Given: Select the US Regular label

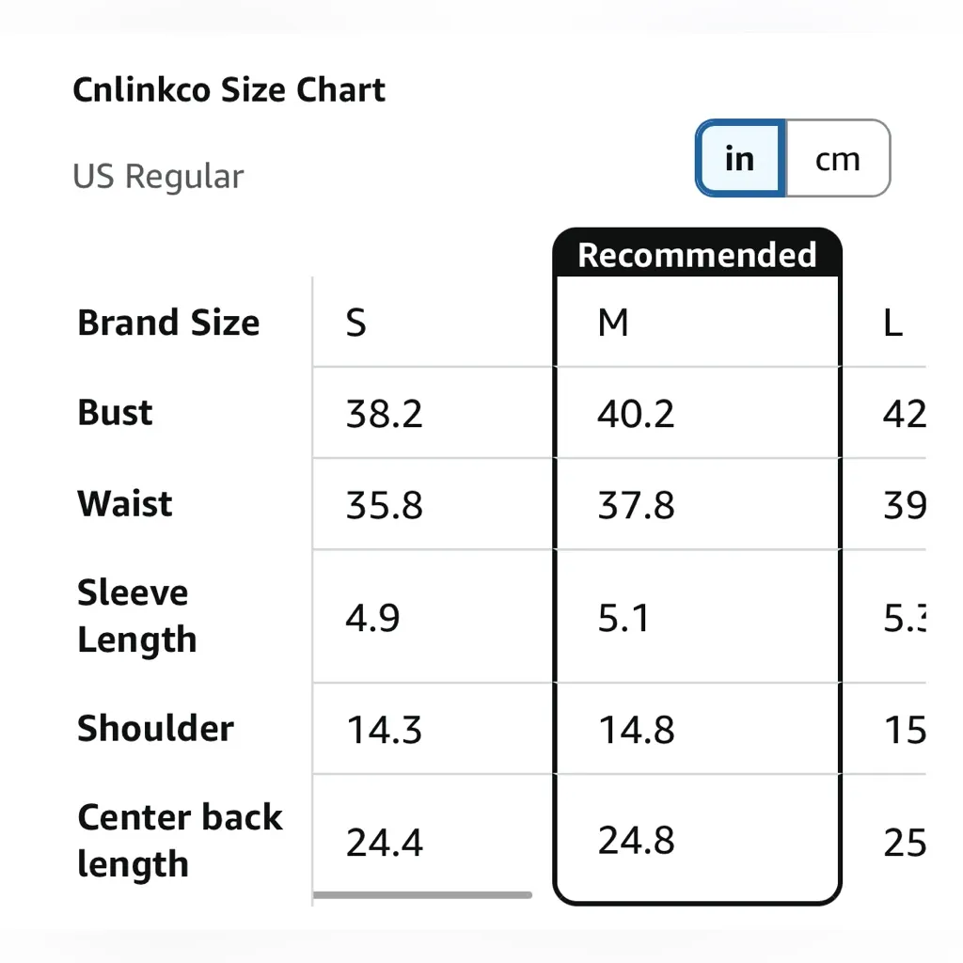Looking at the screenshot, I should tap(158, 176).
